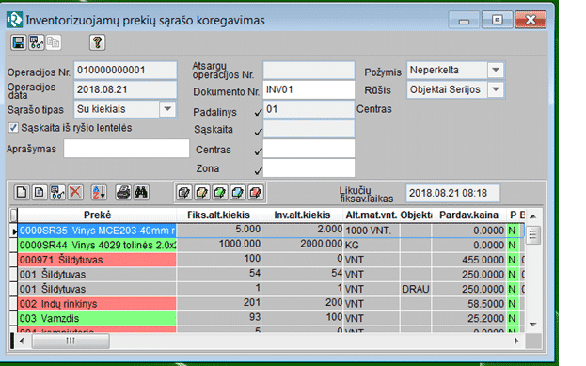586x366 pixels.
Task: Click the Aprašymas text field
Action: click(126, 149)
